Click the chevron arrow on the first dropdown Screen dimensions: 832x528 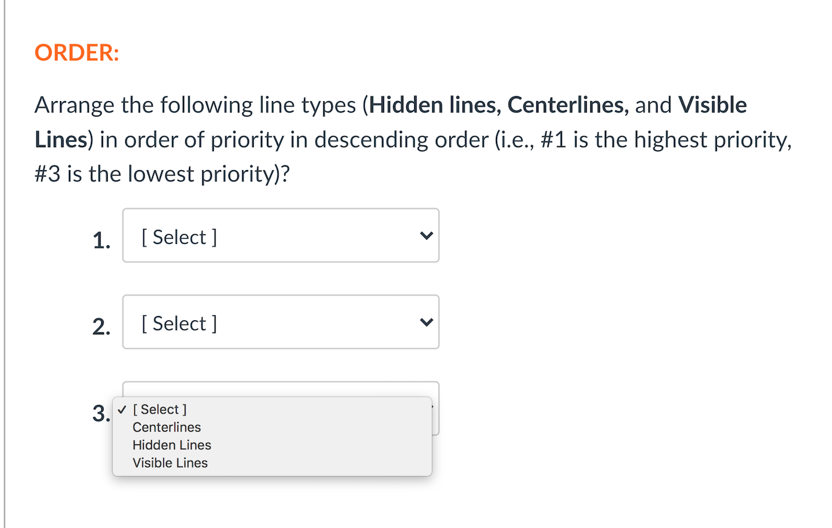(426, 236)
